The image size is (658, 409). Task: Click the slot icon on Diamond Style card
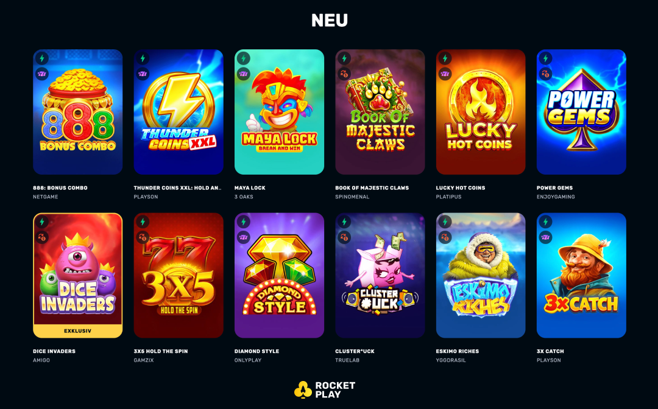243,237
